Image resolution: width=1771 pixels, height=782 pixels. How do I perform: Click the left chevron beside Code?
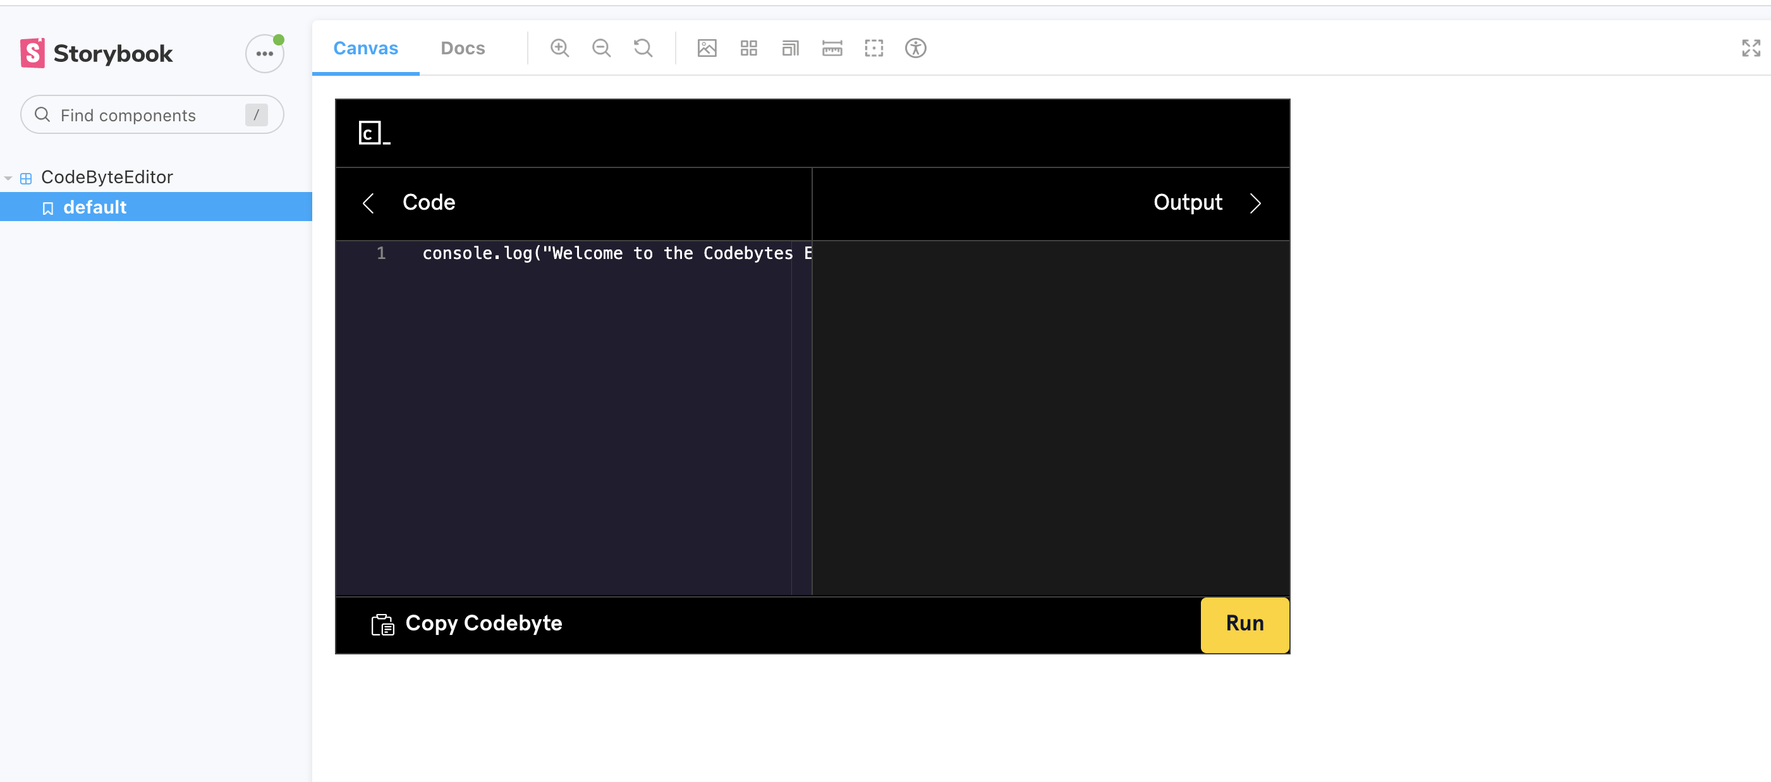click(368, 203)
